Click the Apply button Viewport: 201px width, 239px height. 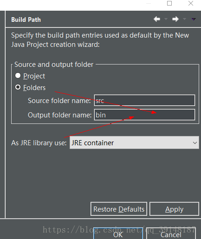pyautogui.click(x=174, y=209)
